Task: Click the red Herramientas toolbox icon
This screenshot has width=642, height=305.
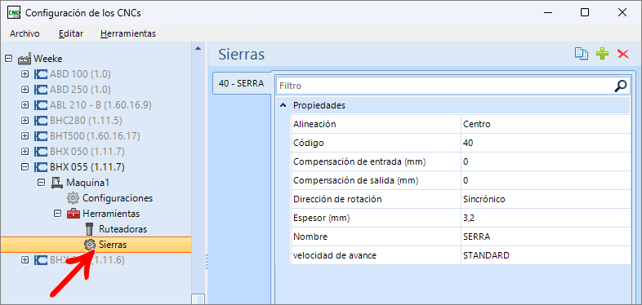Action: click(x=73, y=214)
